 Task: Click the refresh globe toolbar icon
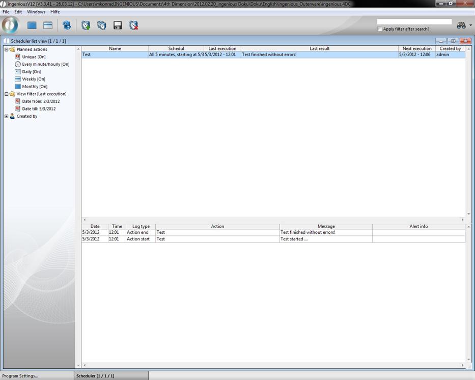tap(67, 25)
